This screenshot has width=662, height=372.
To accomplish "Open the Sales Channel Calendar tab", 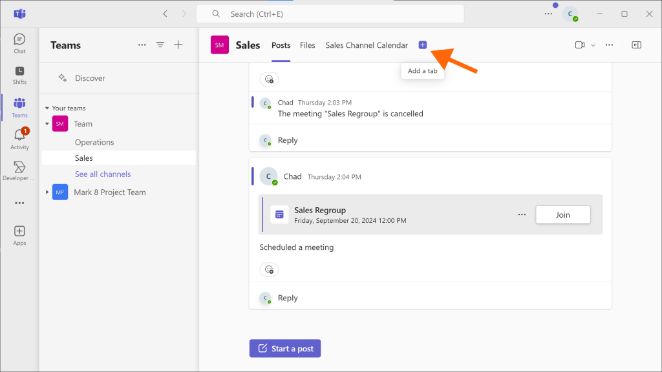I will pos(367,45).
